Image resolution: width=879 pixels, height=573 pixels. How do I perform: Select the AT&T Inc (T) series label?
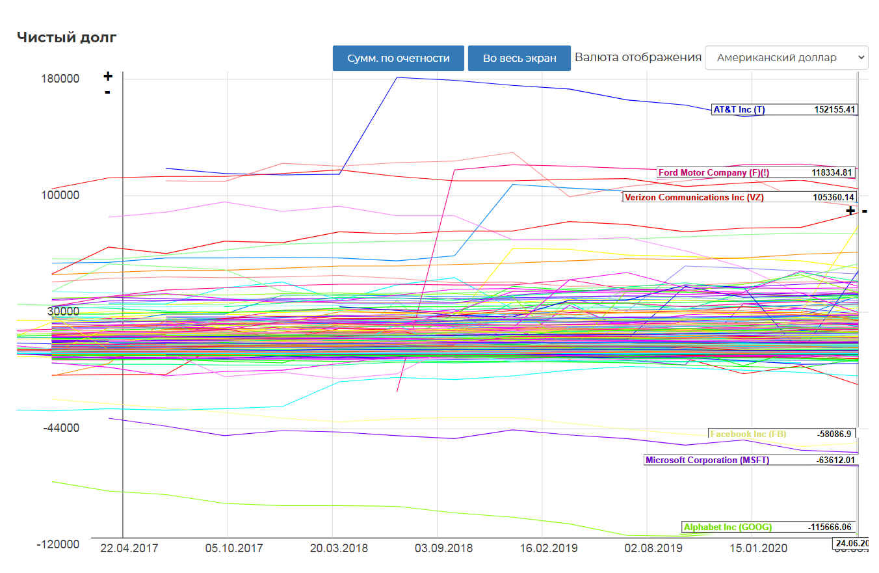(x=739, y=109)
